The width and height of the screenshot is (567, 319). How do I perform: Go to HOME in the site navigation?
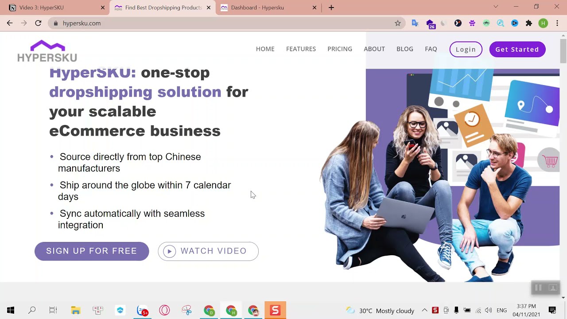pos(265,49)
